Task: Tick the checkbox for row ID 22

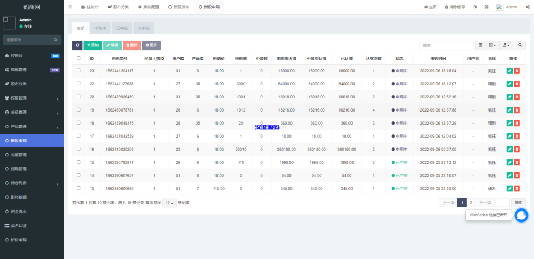Action: (x=79, y=83)
